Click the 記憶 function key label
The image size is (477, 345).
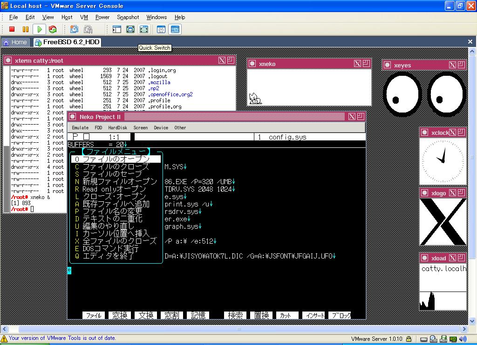[x=198, y=315]
